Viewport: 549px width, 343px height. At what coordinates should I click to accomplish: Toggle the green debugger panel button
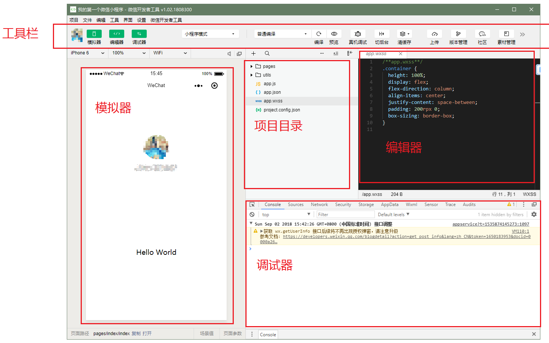(139, 34)
